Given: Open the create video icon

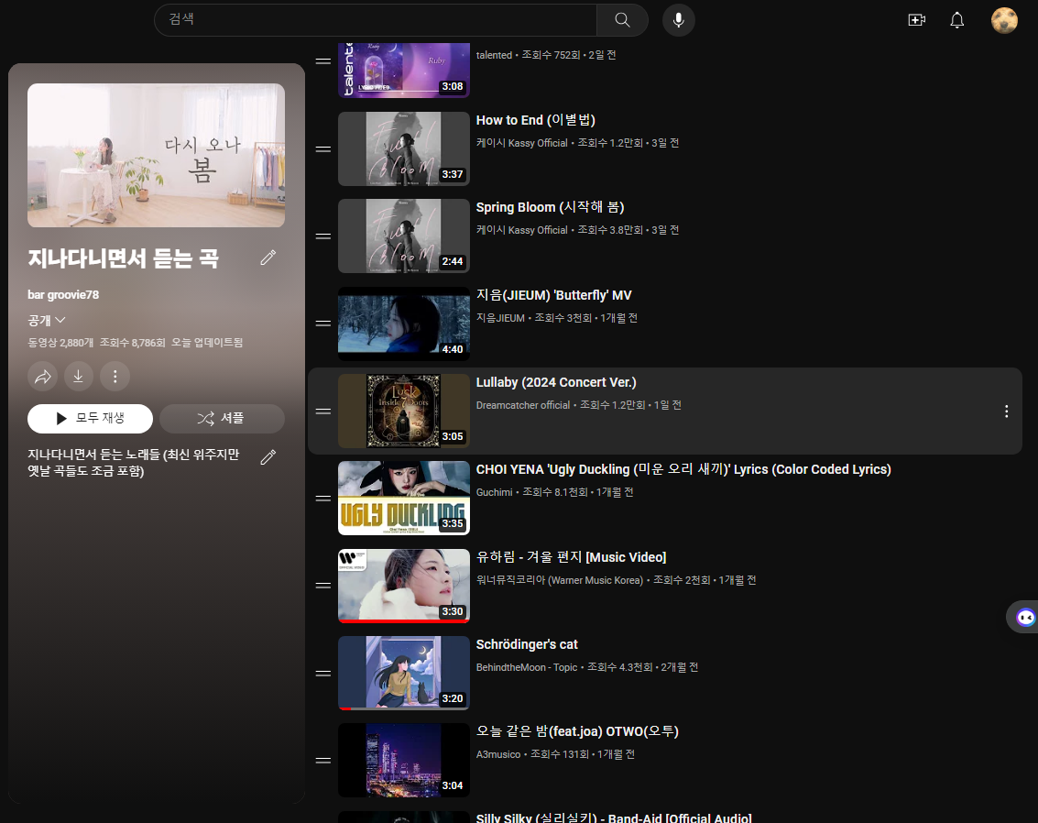Looking at the screenshot, I should pos(916,20).
